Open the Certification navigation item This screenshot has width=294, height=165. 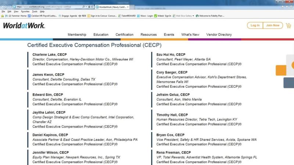(x=125, y=34)
